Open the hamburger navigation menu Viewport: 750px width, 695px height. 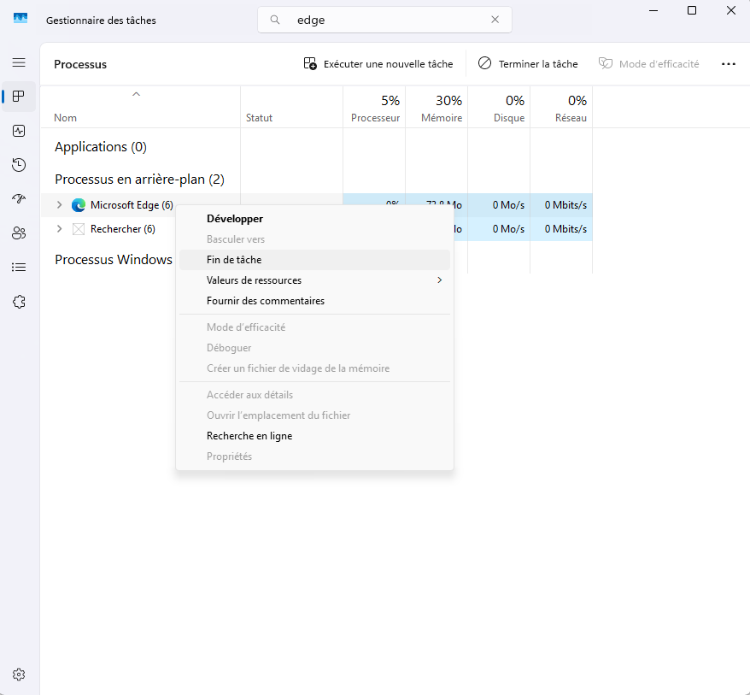pos(19,62)
